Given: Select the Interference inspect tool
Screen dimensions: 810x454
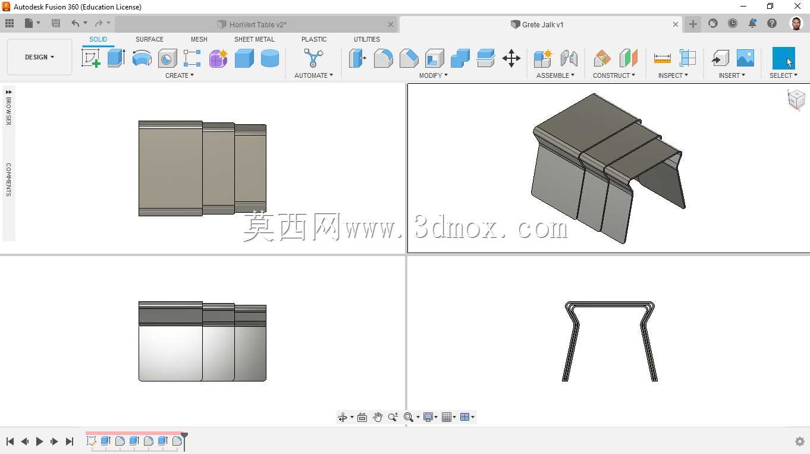Looking at the screenshot, I should tap(687, 58).
